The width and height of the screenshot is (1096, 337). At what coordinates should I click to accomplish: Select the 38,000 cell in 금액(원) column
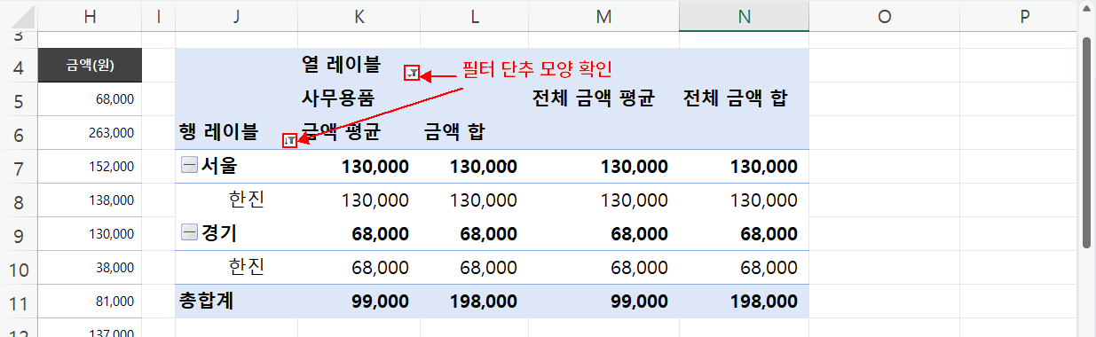click(90, 268)
